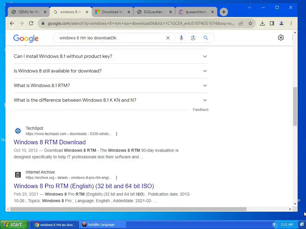This screenshot has width=306, height=229.
Task: Open more options for Internet Archive result
Action: pos(117,178)
